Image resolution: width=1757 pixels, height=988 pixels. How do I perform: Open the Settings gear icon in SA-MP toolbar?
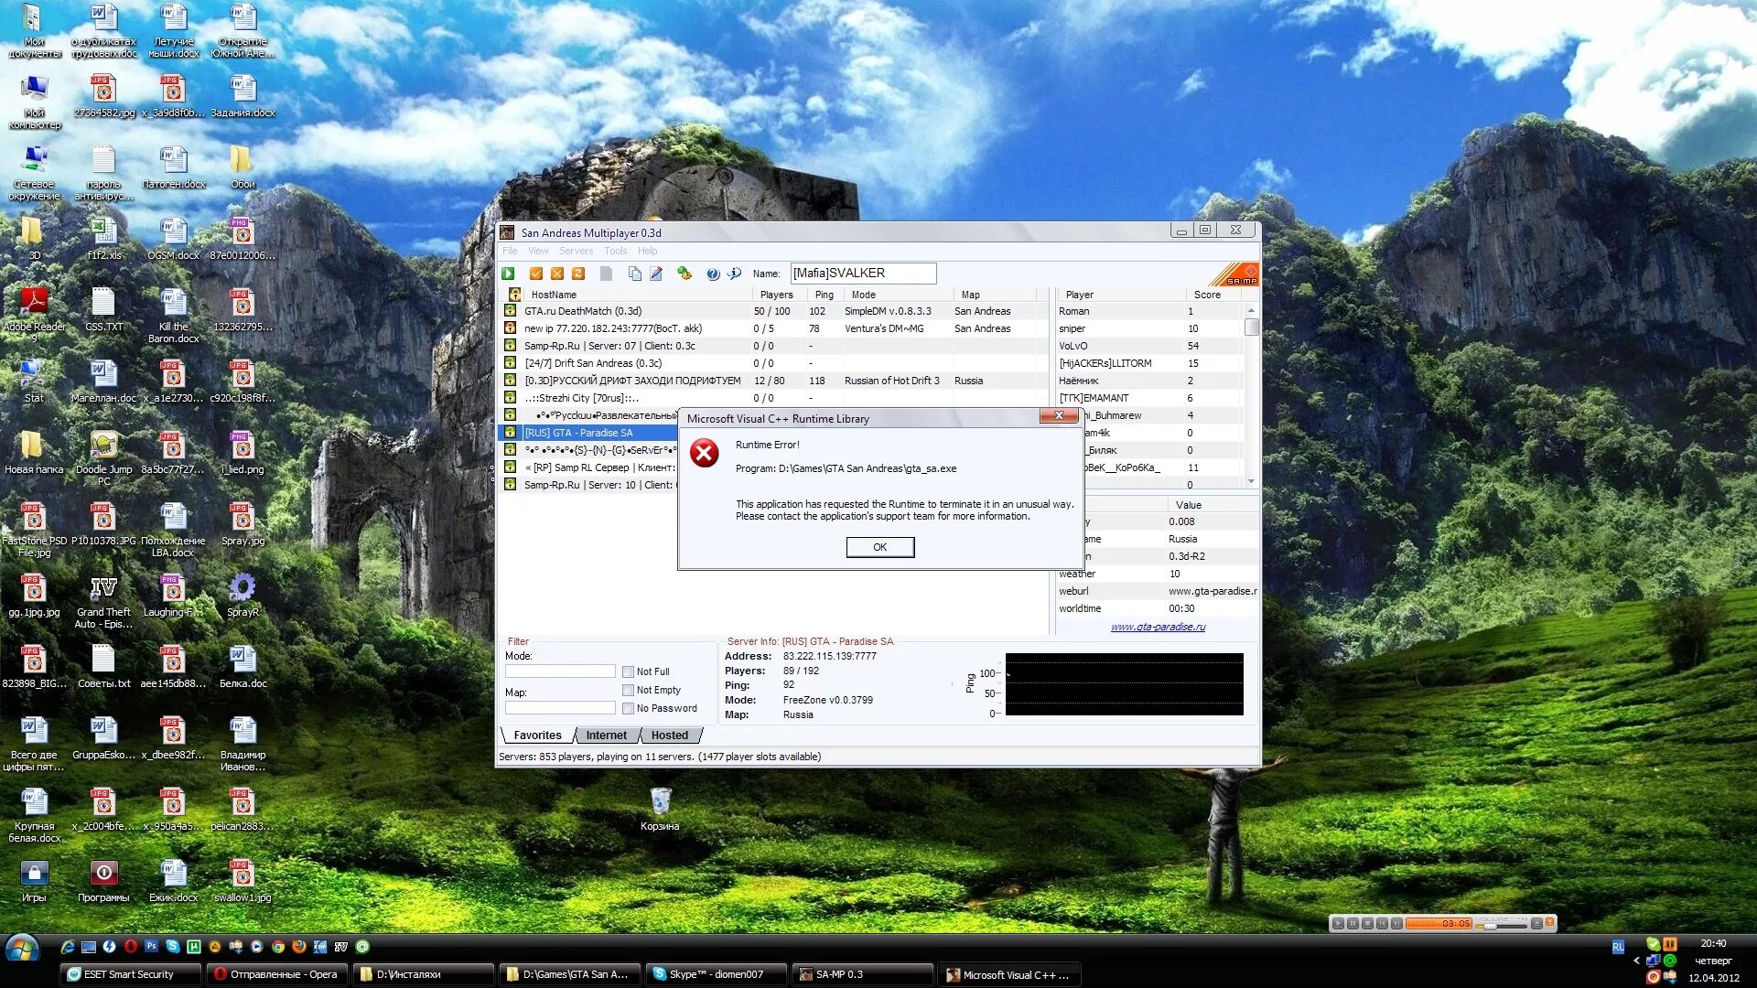[x=684, y=274]
